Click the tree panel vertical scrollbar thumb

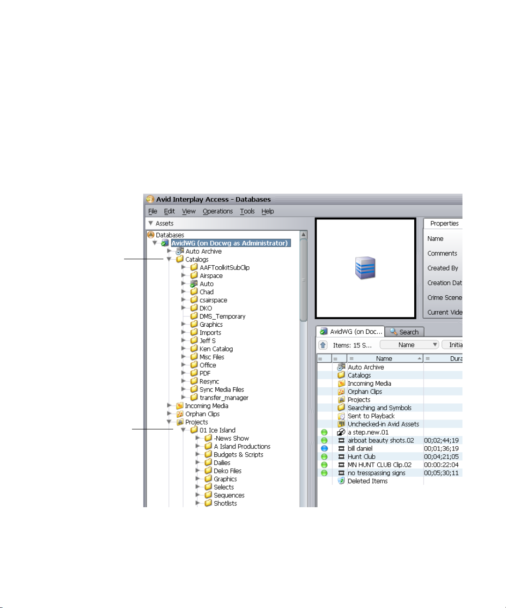point(303,279)
